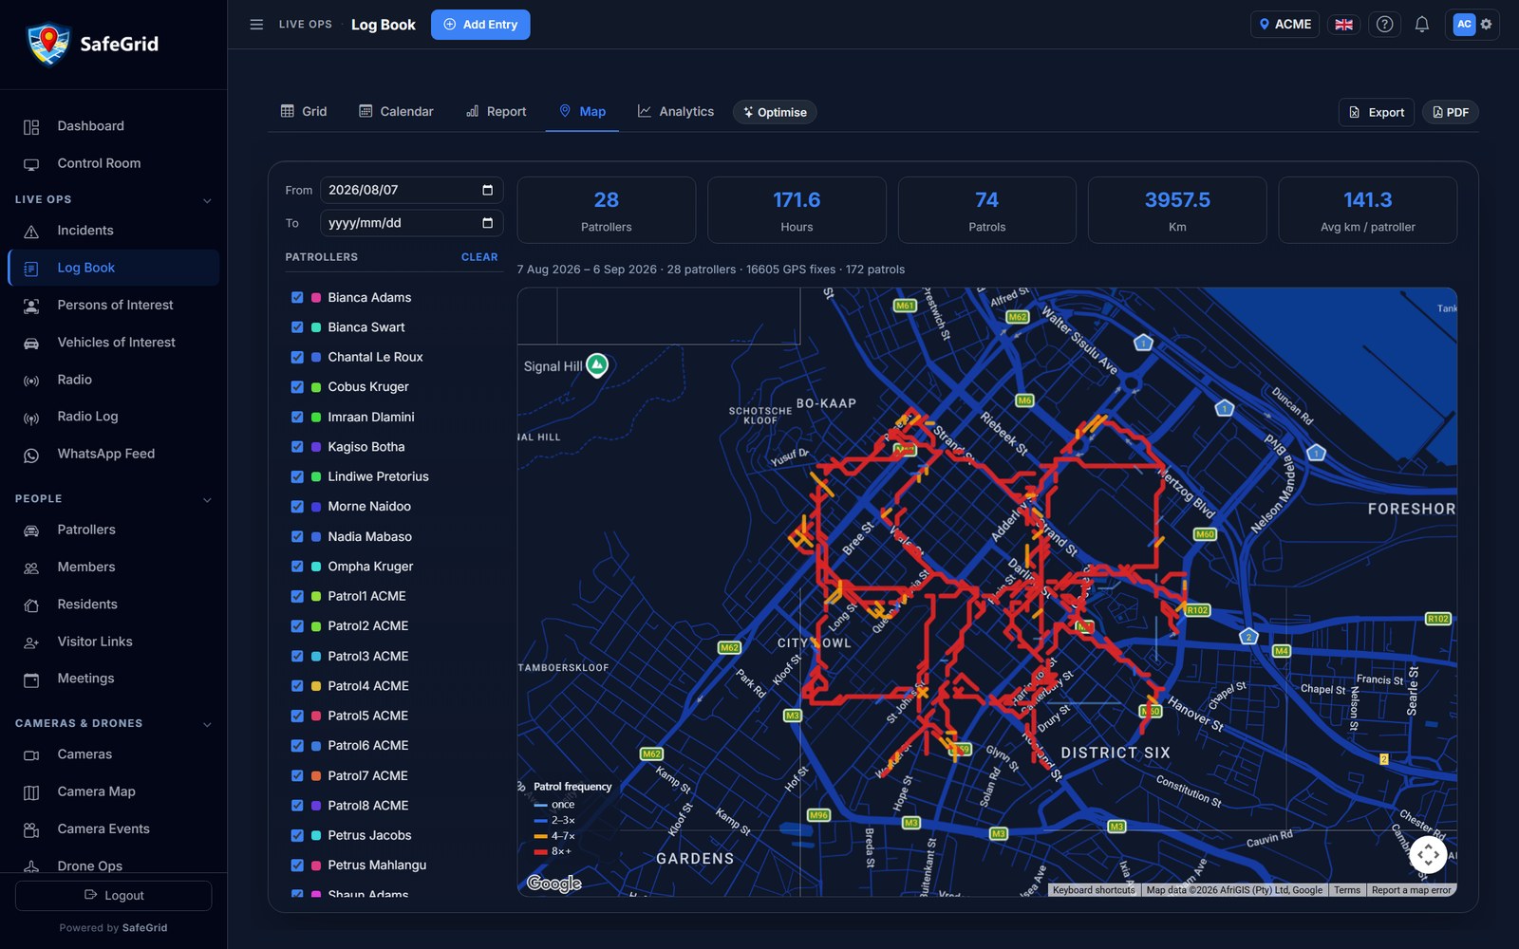The height and width of the screenshot is (949, 1519).
Task: Open the ACME site selector
Action: point(1285,25)
